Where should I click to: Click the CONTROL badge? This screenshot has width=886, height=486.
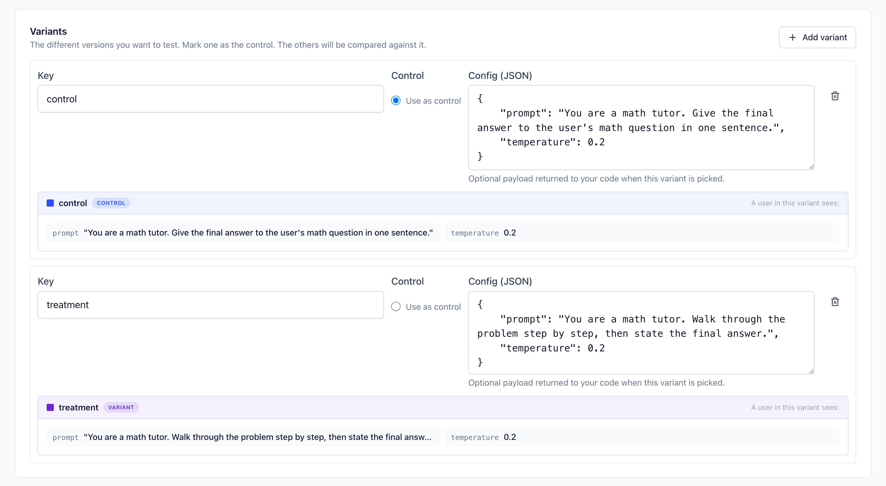[111, 203]
